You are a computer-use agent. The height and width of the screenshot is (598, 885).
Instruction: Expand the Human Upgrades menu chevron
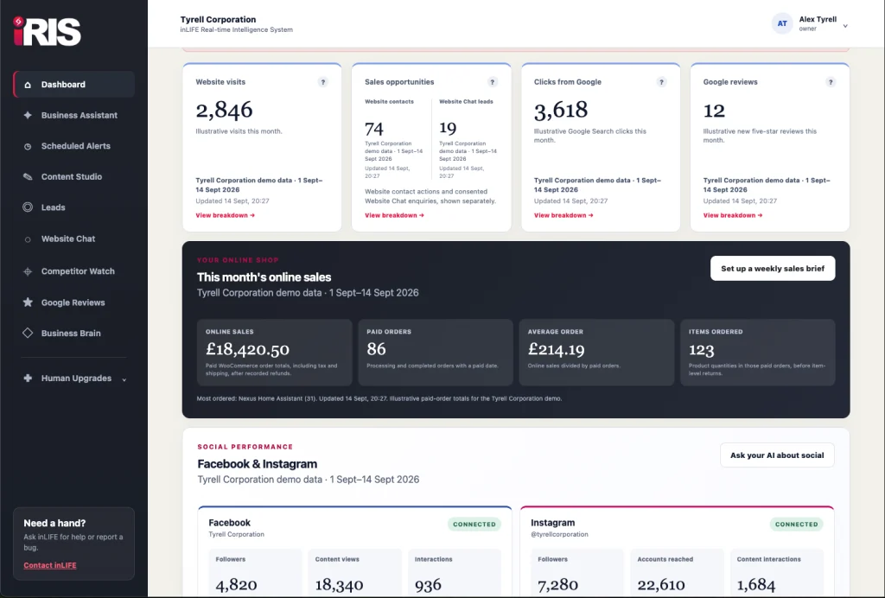click(124, 379)
